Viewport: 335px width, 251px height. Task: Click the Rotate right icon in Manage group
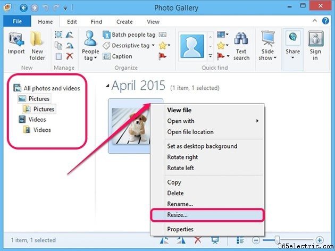tap(70, 46)
